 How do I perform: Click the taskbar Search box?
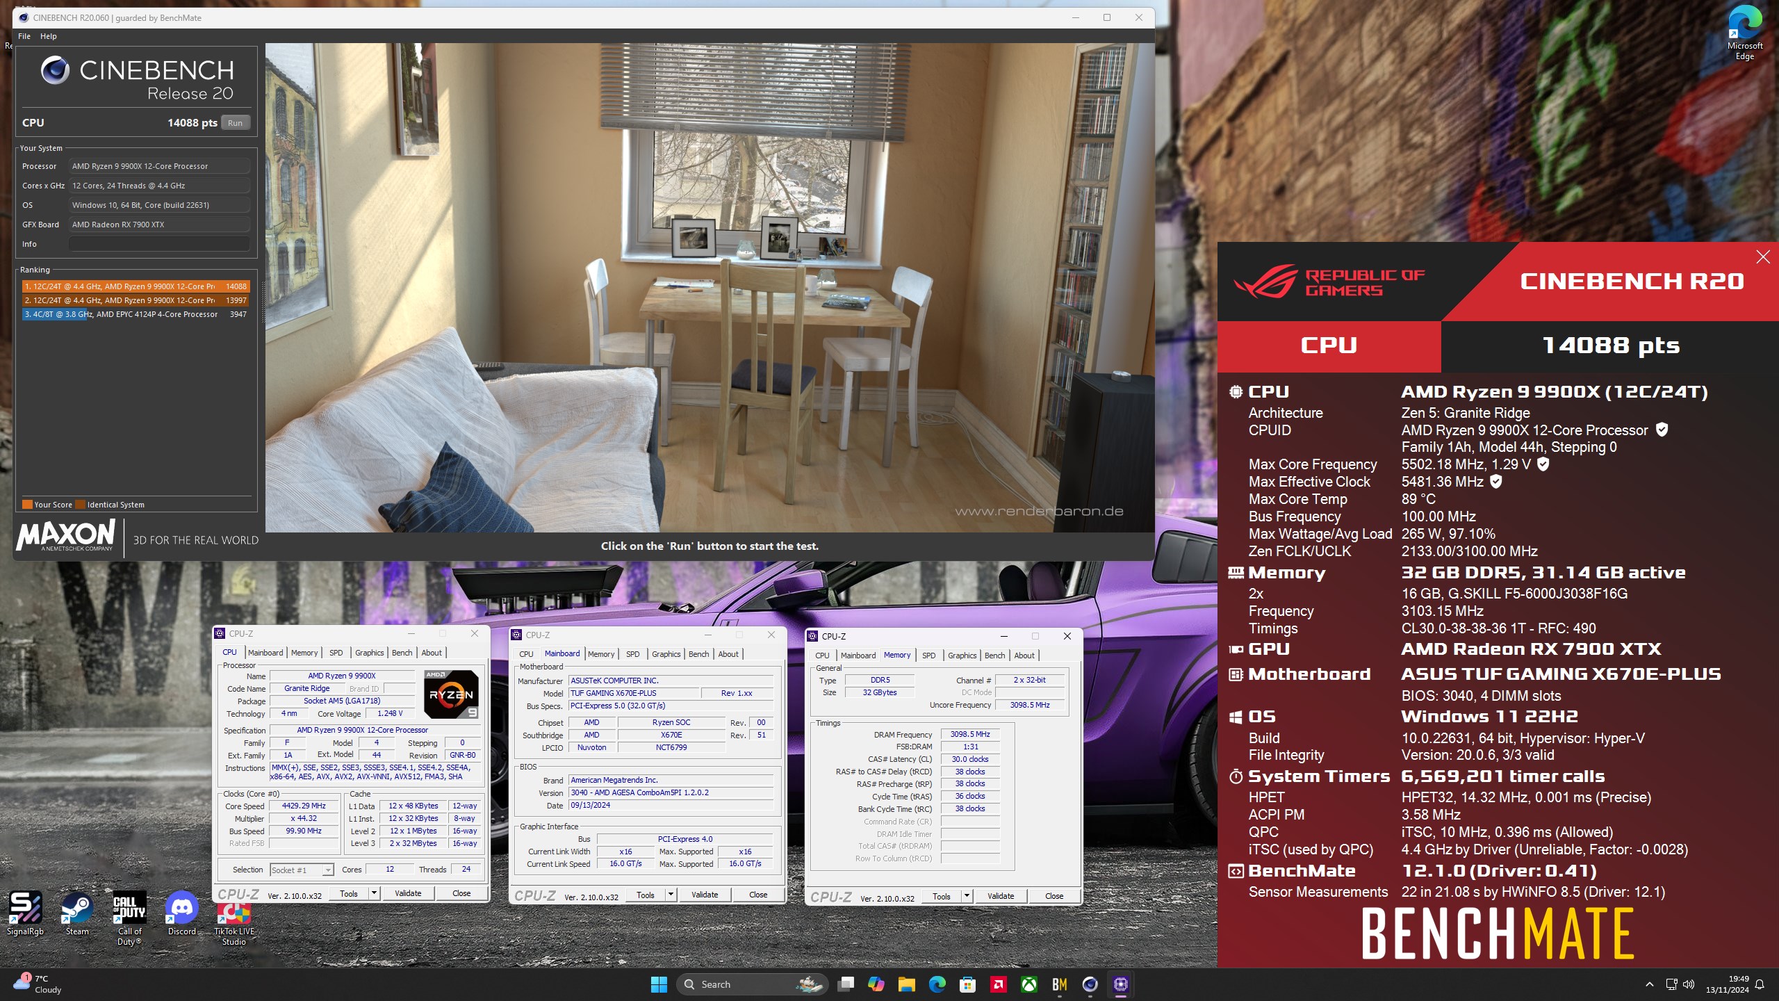752,984
